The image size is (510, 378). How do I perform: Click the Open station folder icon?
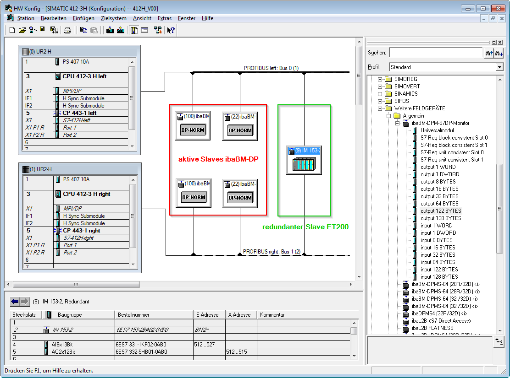(x=22, y=30)
